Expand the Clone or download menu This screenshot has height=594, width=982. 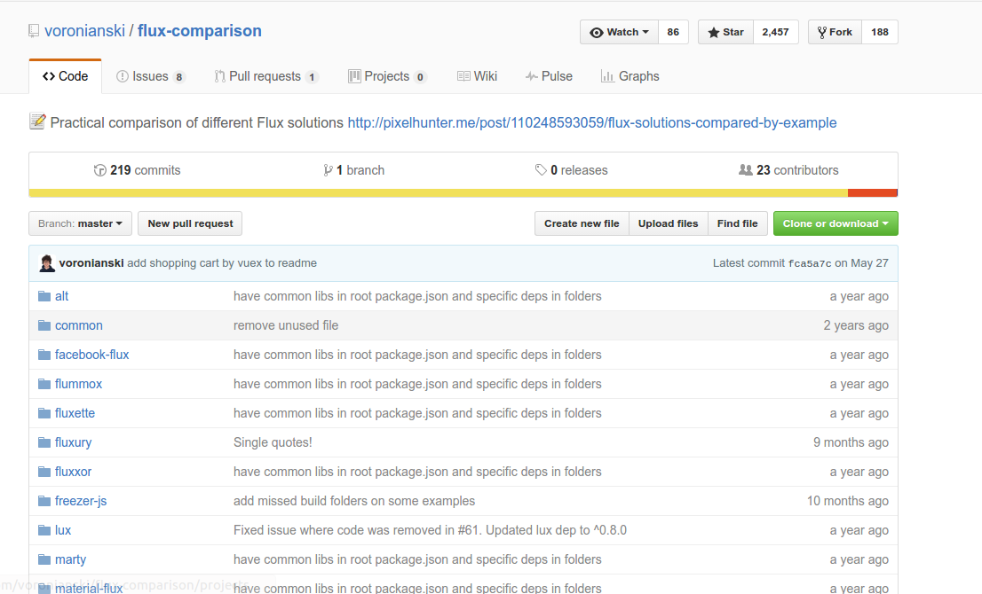click(x=835, y=223)
